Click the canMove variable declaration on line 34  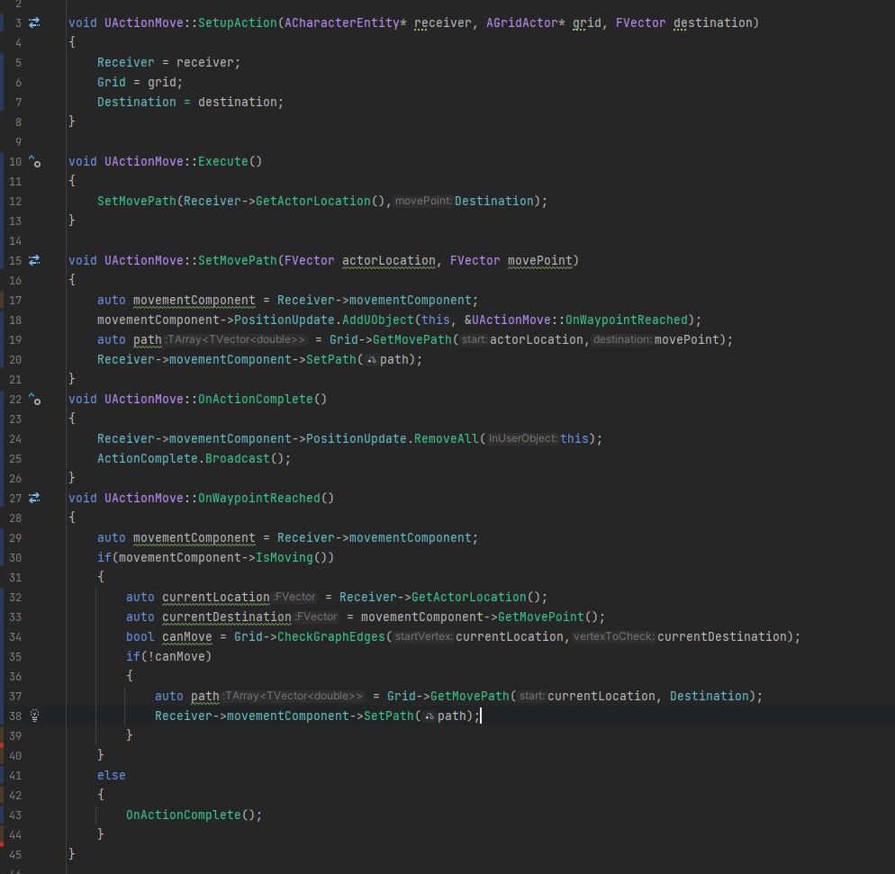[186, 636]
